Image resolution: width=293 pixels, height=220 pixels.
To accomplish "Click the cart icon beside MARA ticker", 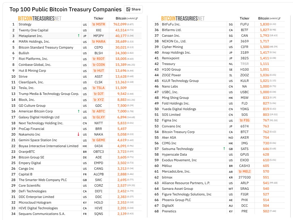I will (x=94, y=42).
